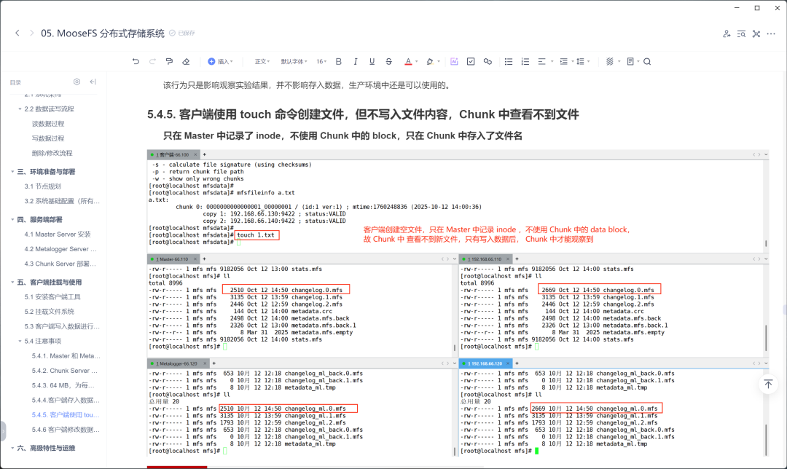Click the 已保存 saved status indicator
The height and width of the screenshot is (469, 787).
click(x=182, y=33)
